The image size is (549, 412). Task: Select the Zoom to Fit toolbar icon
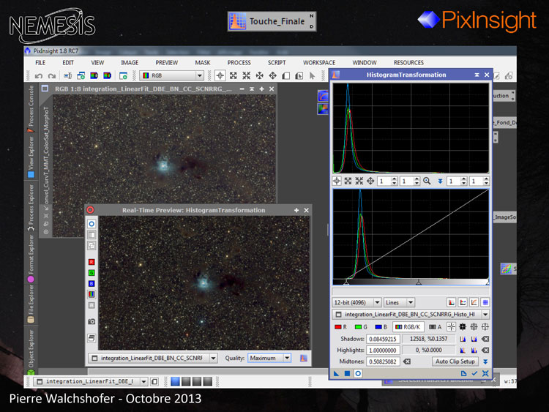click(234, 75)
